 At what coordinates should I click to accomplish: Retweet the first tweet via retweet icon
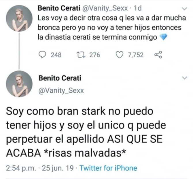(x=82, y=55)
